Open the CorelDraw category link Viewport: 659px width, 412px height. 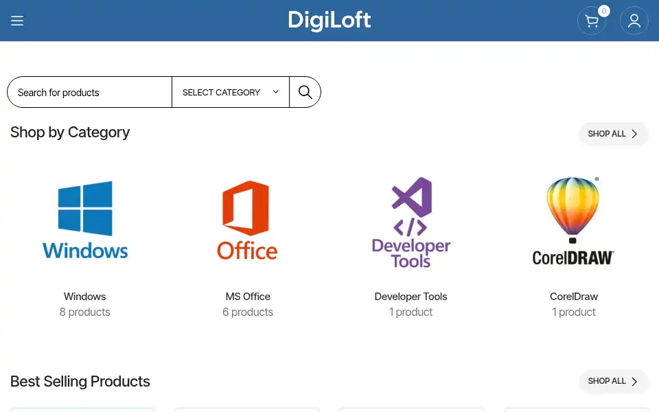click(x=574, y=297)
